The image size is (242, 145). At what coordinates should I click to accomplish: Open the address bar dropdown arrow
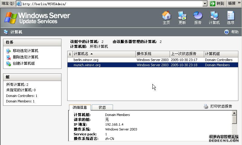(x=205, y=4)
